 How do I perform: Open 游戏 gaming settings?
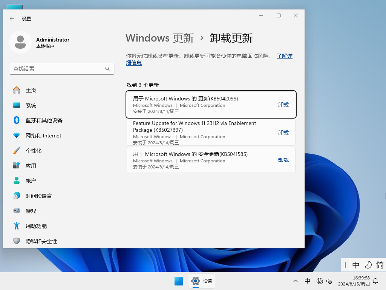31,211
